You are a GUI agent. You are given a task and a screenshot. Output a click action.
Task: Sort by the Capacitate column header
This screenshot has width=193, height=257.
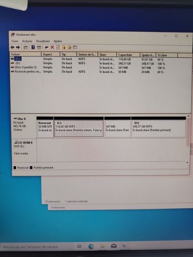pos(128,55)
